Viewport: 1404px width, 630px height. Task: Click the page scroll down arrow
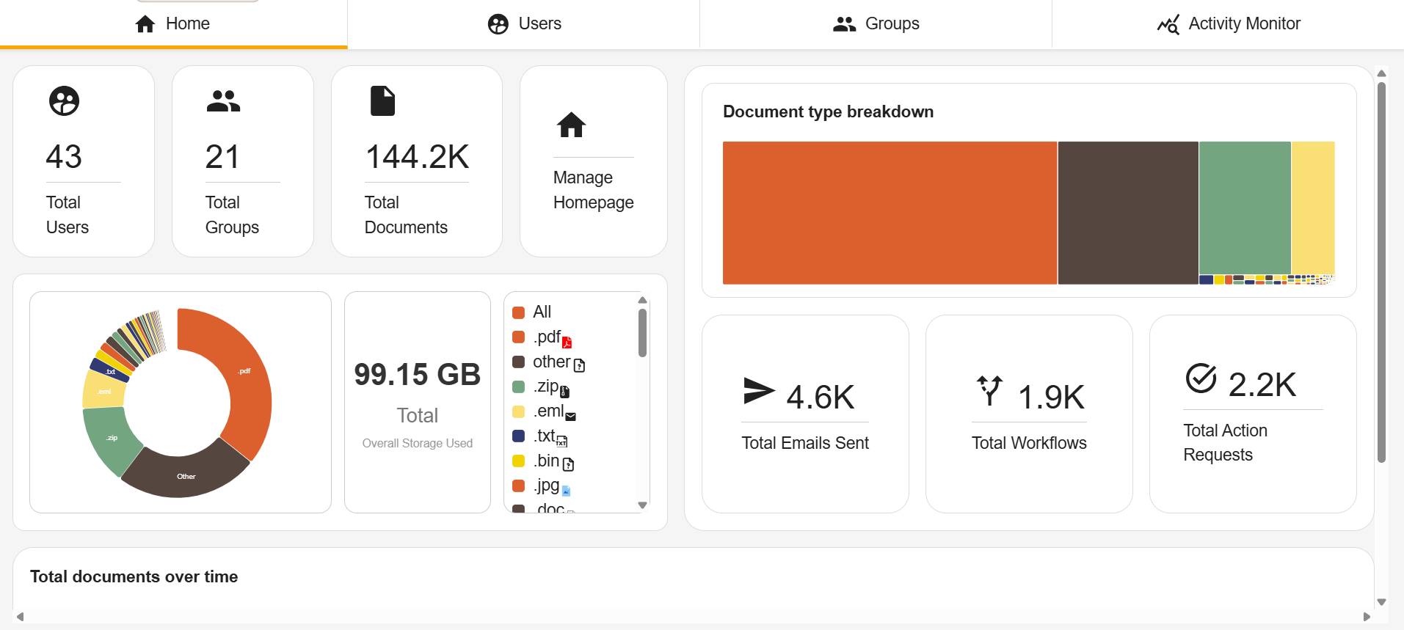point(1381,602)
